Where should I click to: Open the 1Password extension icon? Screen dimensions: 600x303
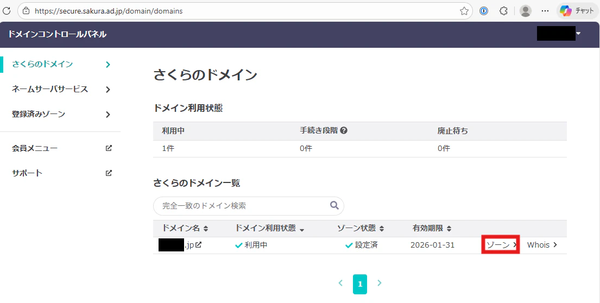484,11
